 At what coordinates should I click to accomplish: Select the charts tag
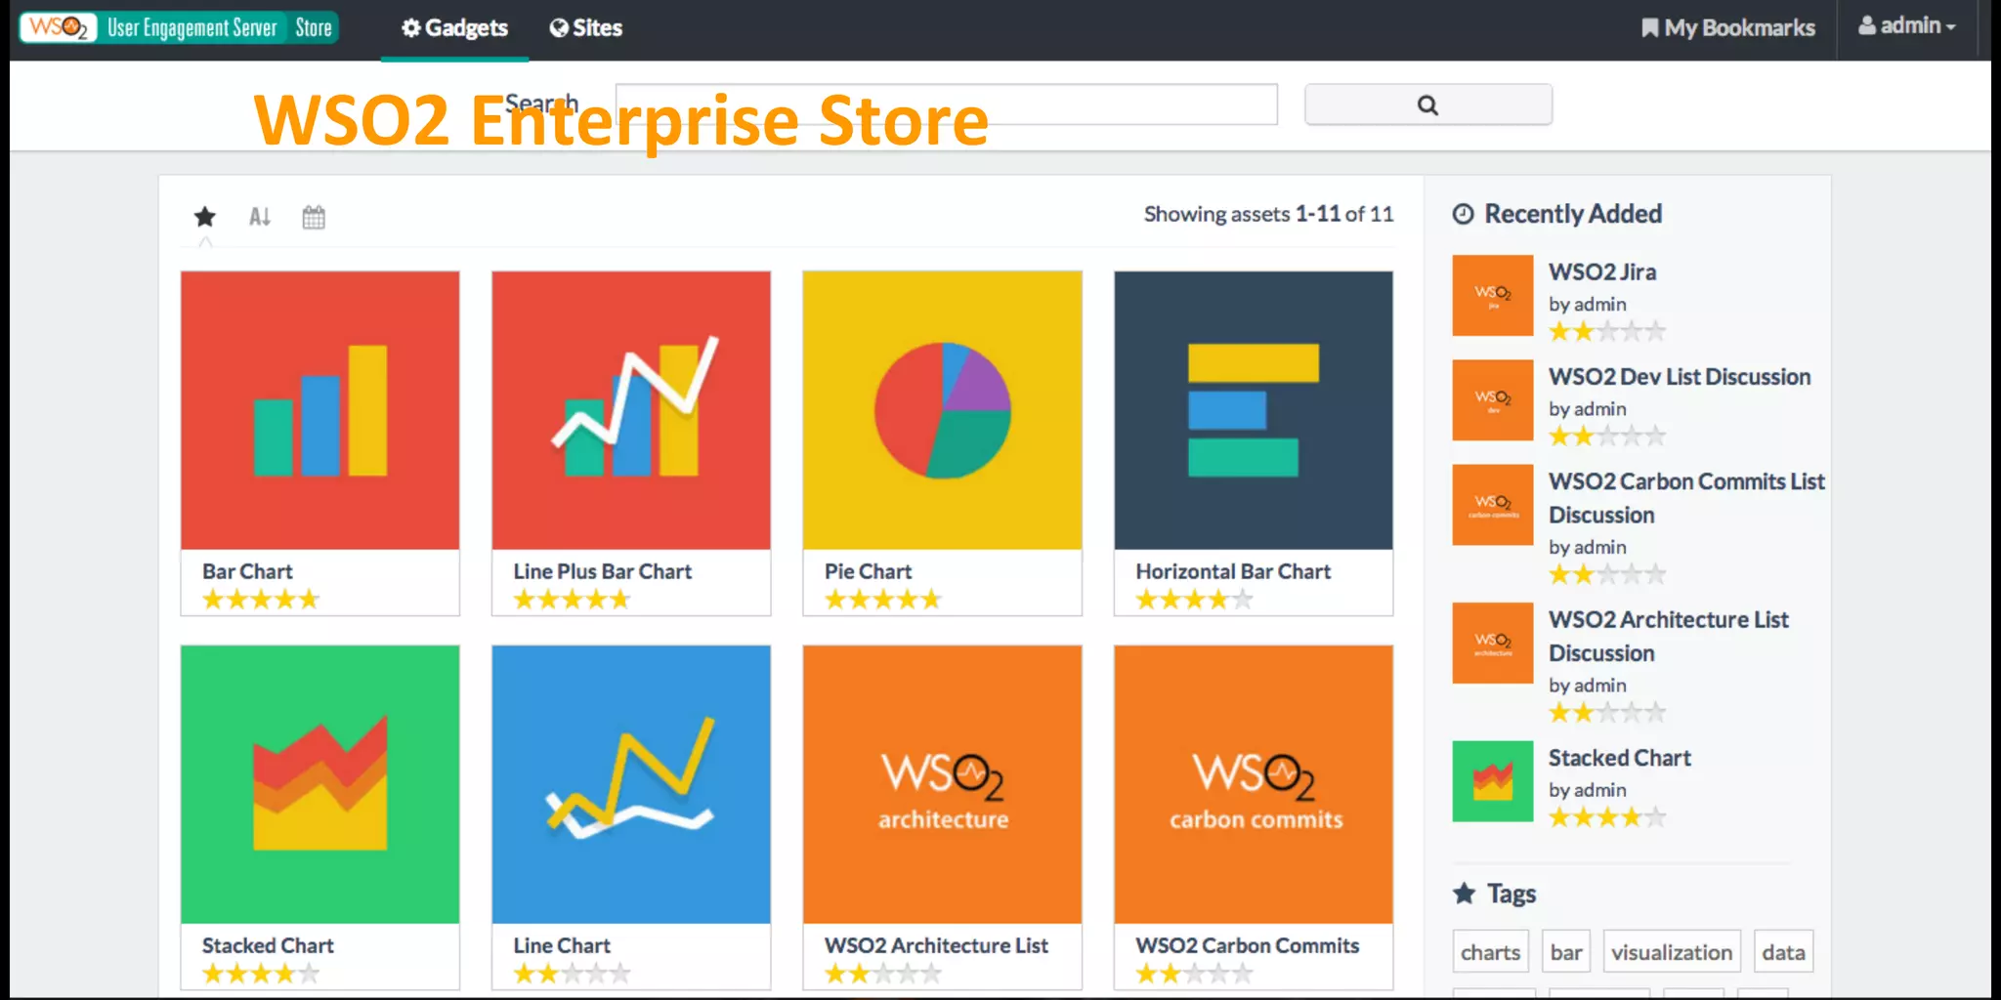pyautogui.click(x=1490, y=952)
